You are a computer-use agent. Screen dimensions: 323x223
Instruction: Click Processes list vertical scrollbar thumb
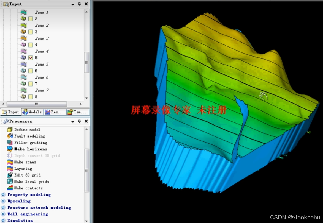click(87, 170)
